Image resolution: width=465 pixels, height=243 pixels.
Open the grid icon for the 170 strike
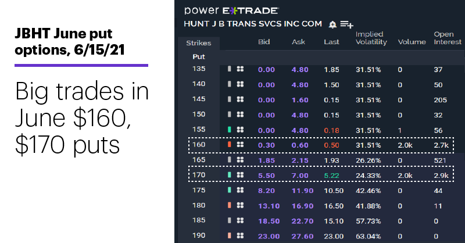point(240,175)
